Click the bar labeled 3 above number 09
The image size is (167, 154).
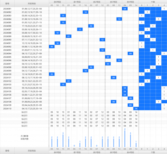131,141
